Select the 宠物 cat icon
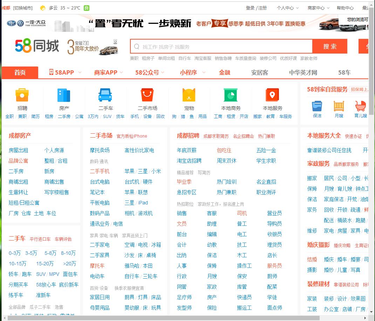 (x=189, y=95)
